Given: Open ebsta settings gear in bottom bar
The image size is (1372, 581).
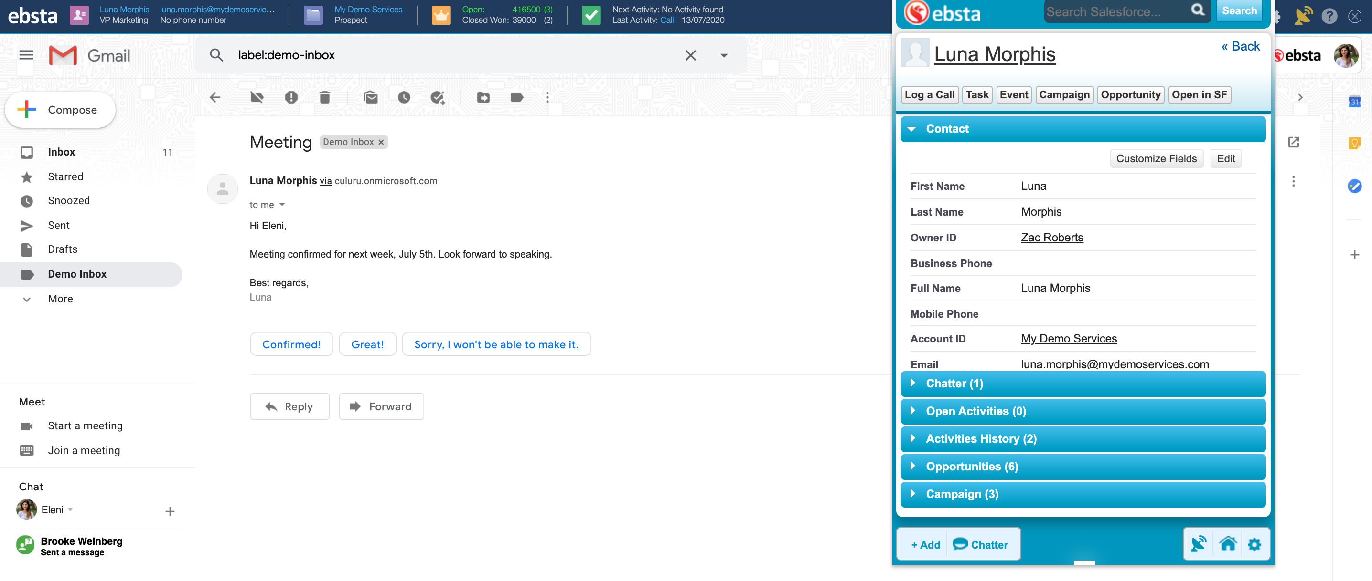Looking at the screenshot, I should pos(1254,544).
